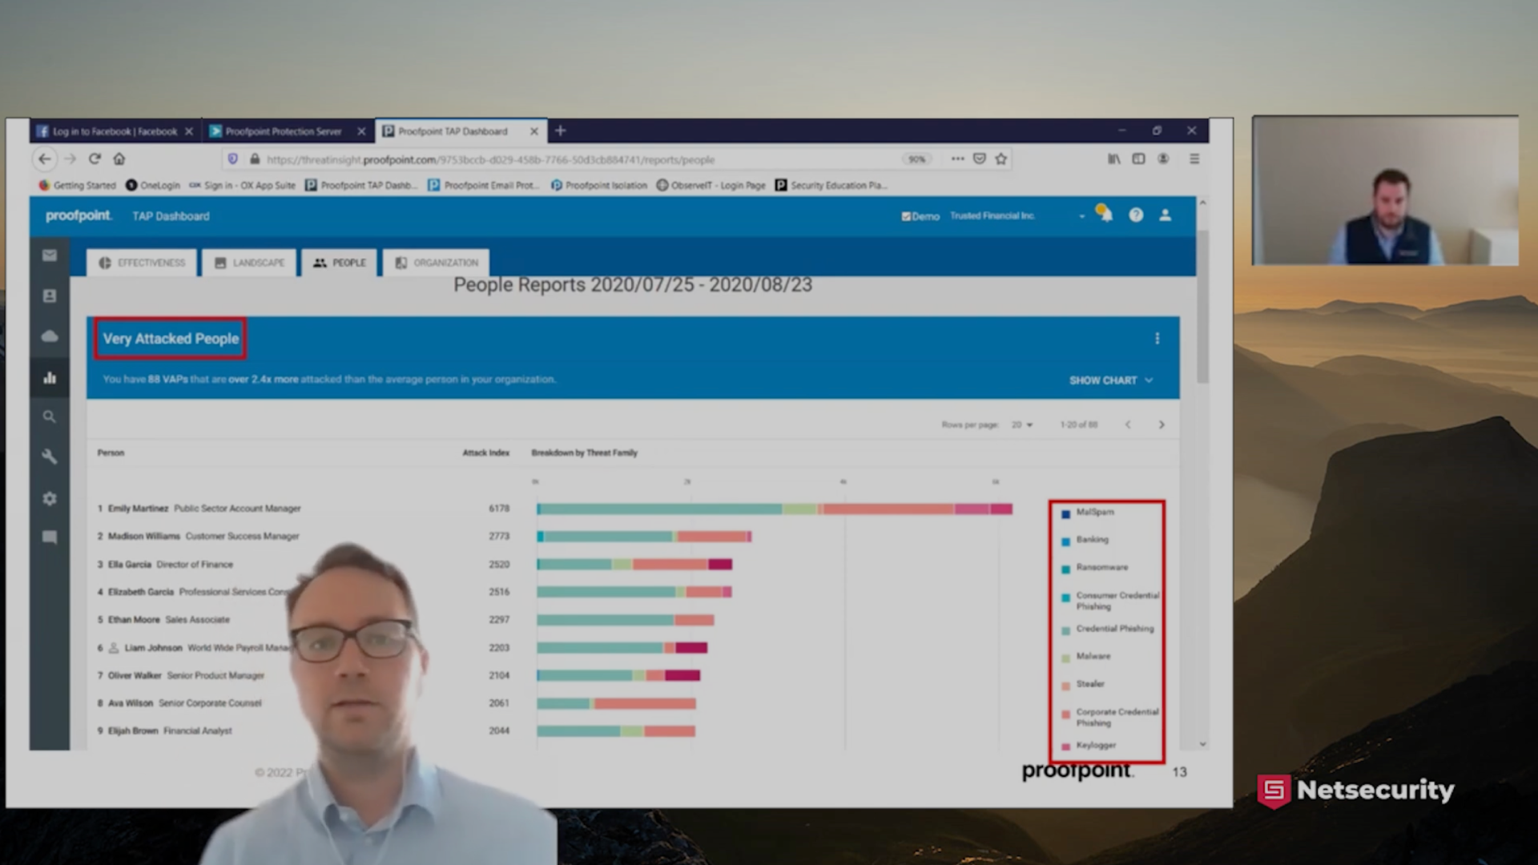1538x865 pixels.
Task: Open the Getting Started bookmark
Action: [78, 185]
